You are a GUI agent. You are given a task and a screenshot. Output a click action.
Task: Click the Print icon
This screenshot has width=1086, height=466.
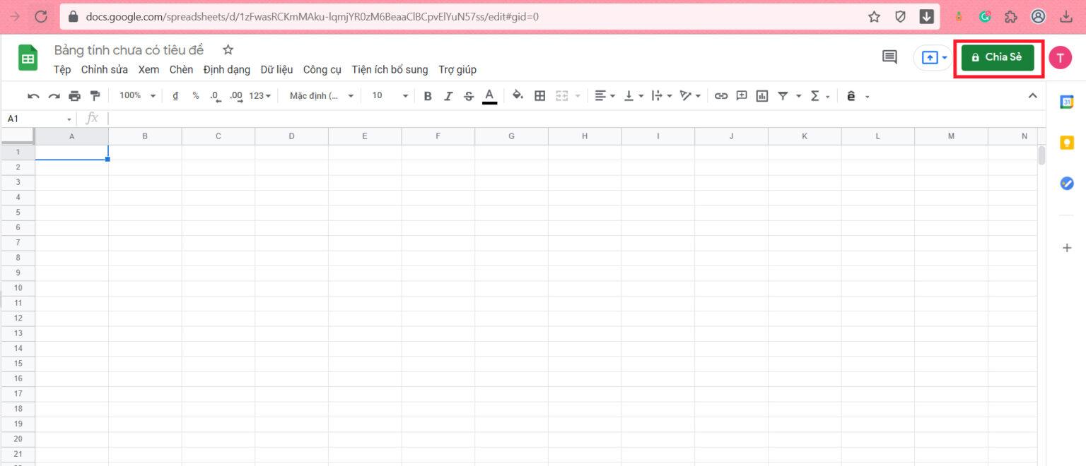(74, 96)
